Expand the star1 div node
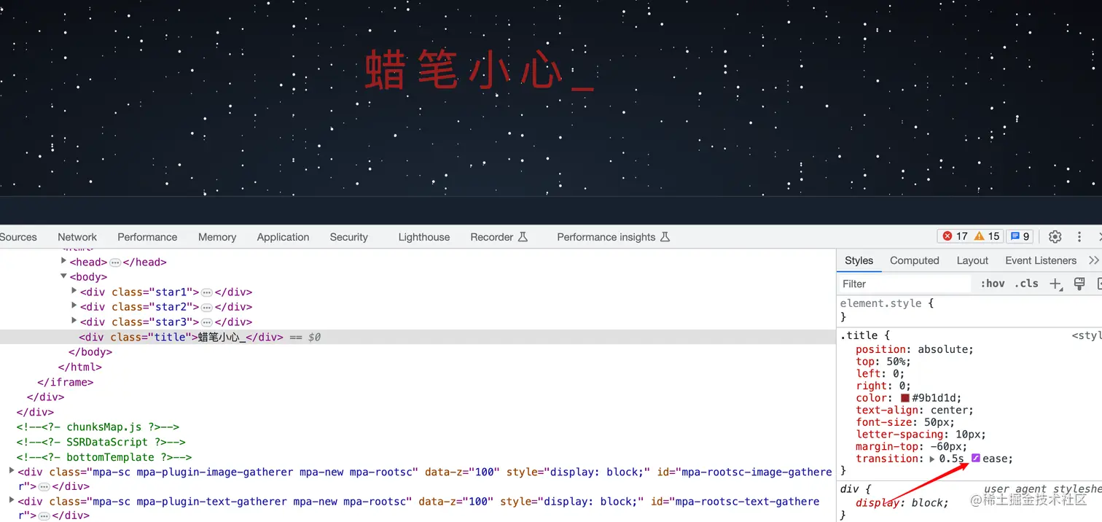This screenshot has width=1102, height=522. [74, 292]
